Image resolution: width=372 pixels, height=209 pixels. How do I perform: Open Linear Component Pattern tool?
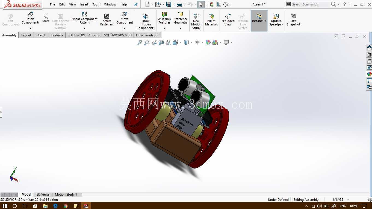coord(84,18)
